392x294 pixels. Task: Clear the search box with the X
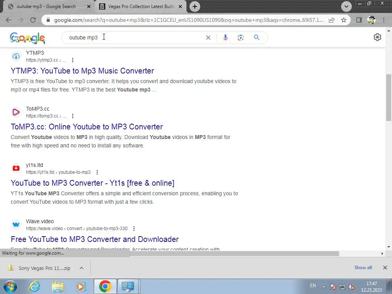click(208, 38)
